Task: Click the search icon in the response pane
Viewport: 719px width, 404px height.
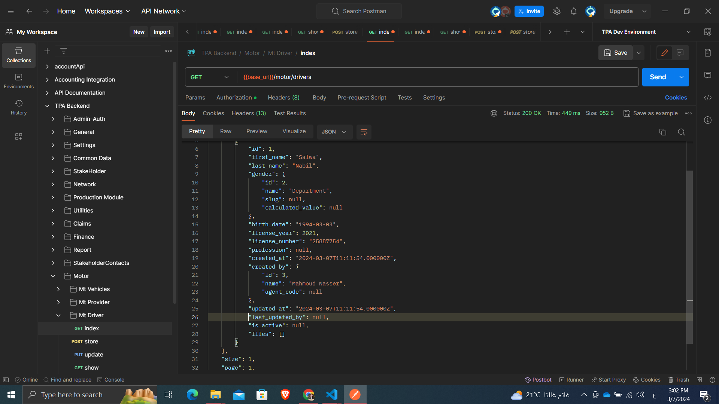Action: 682,132
